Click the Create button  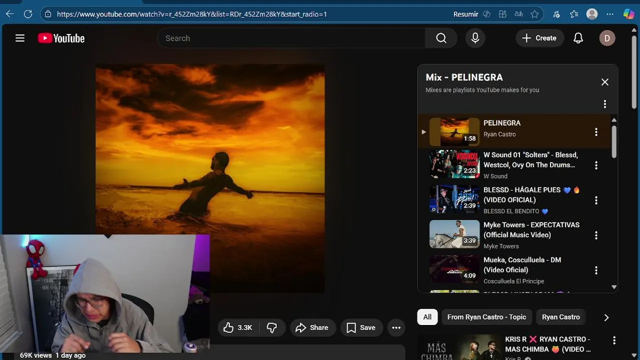[x=539, y=38]
